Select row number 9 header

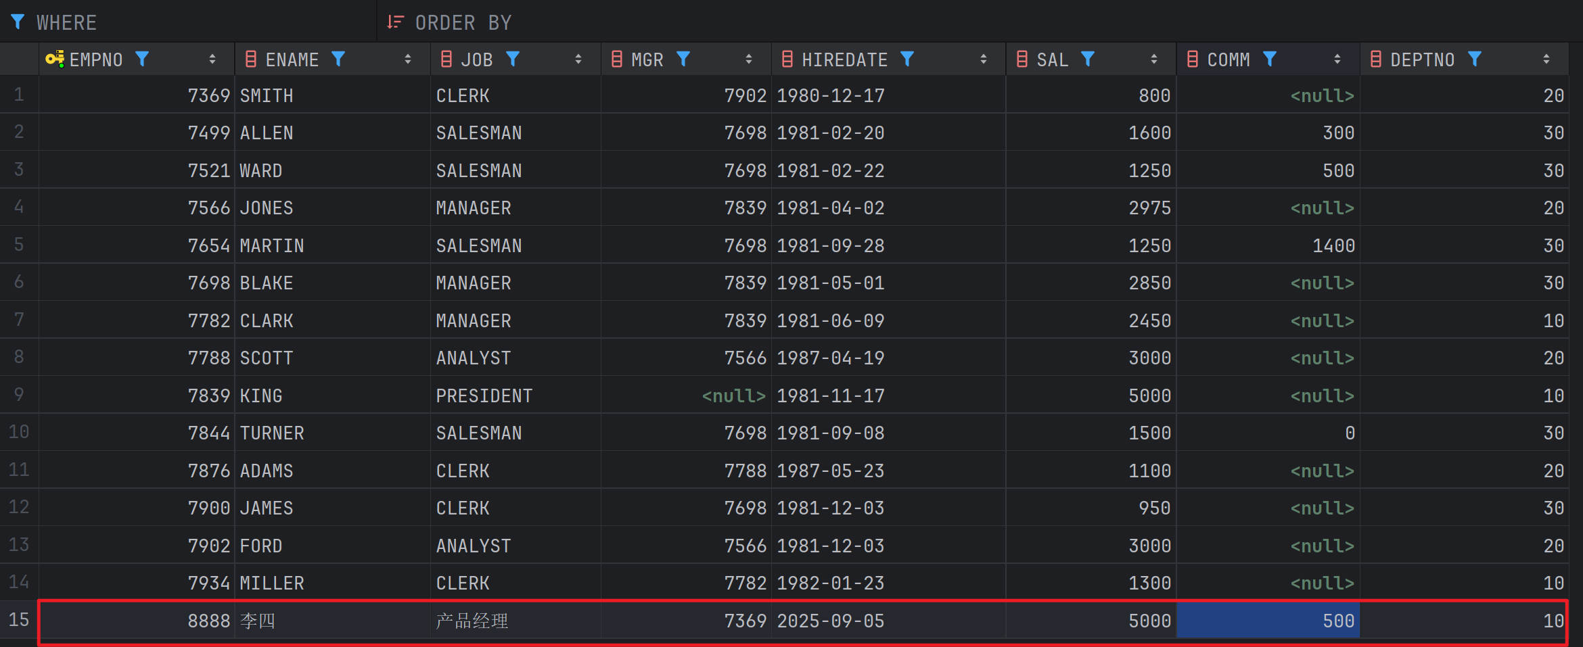click(x=19, y=395)
